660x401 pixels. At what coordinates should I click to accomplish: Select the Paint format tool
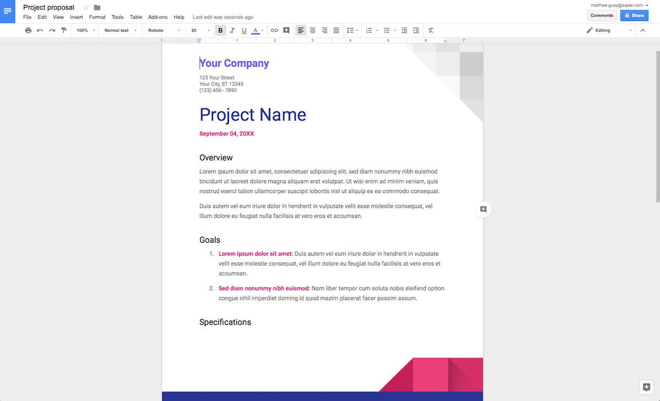[64, 30]
